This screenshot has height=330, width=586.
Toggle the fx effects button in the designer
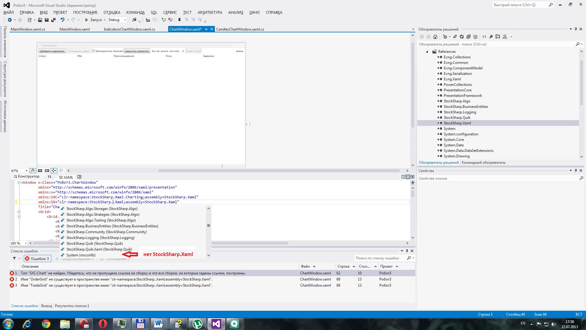(x=33, y=170)
